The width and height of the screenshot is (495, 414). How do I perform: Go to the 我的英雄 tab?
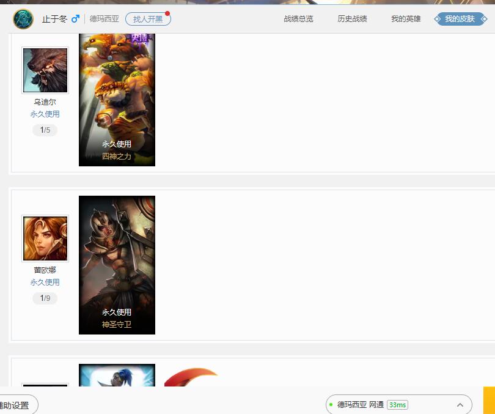click(406, 19)
